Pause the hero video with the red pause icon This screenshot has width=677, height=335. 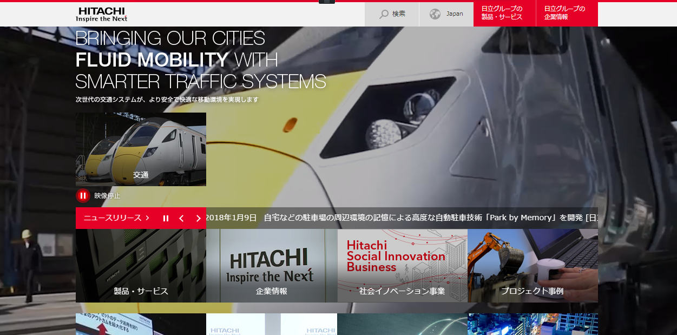pos(83,195)
